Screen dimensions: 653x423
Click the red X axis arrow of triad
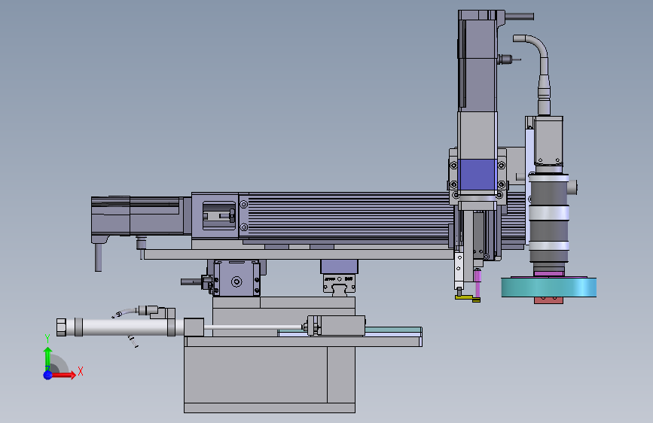tap(63, 375)
